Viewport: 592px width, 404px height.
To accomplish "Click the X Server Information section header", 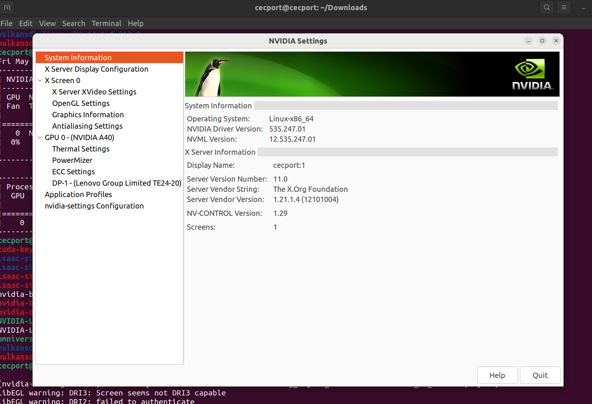I will pyautogui.click(x=220, y=152).
